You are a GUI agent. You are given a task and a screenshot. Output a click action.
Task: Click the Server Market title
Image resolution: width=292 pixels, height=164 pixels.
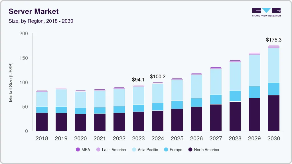pyautogui.click(x=34, y=11)
